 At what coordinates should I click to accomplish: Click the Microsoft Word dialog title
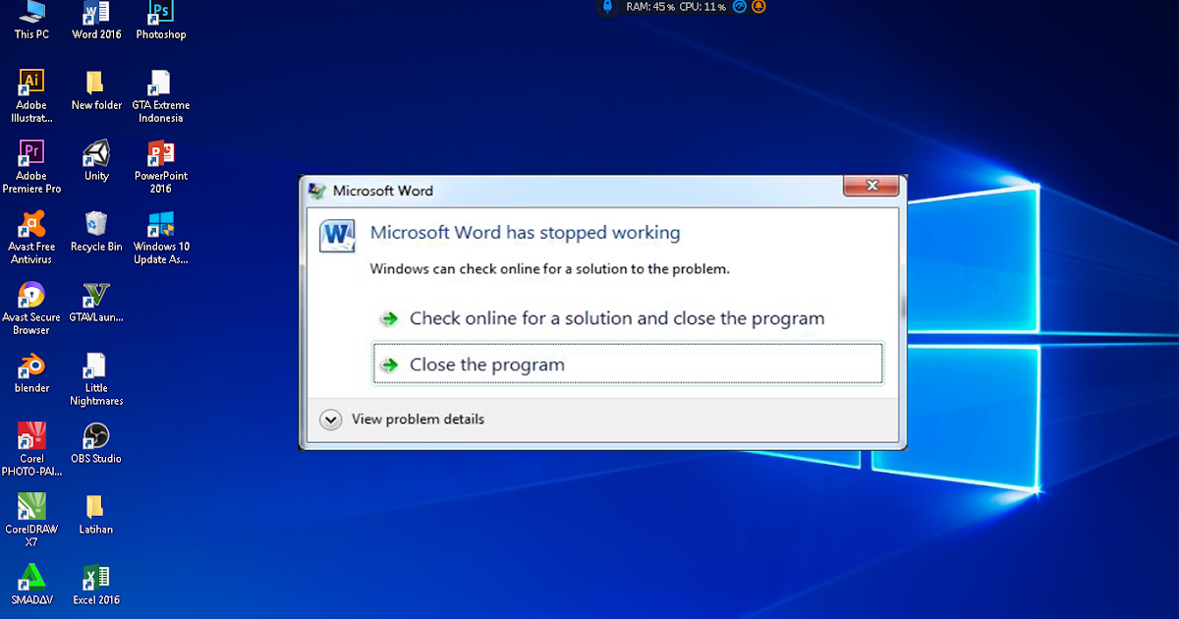click(383, 191)
